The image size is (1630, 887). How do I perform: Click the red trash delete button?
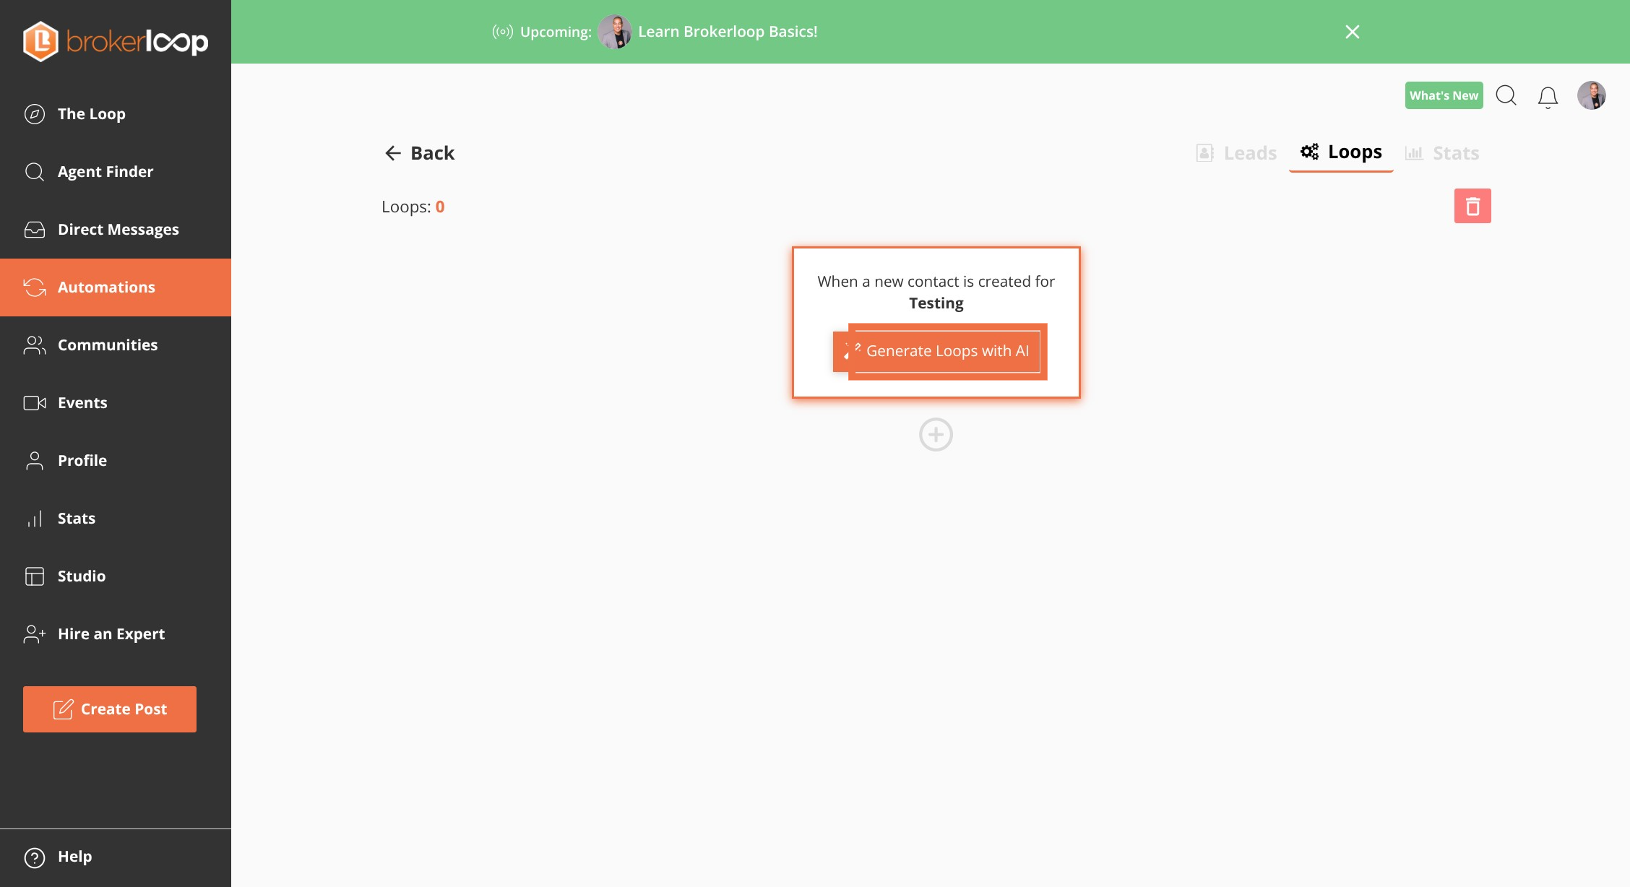[1472, 206]
